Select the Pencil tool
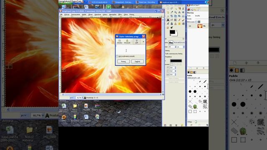 point(179,20)
